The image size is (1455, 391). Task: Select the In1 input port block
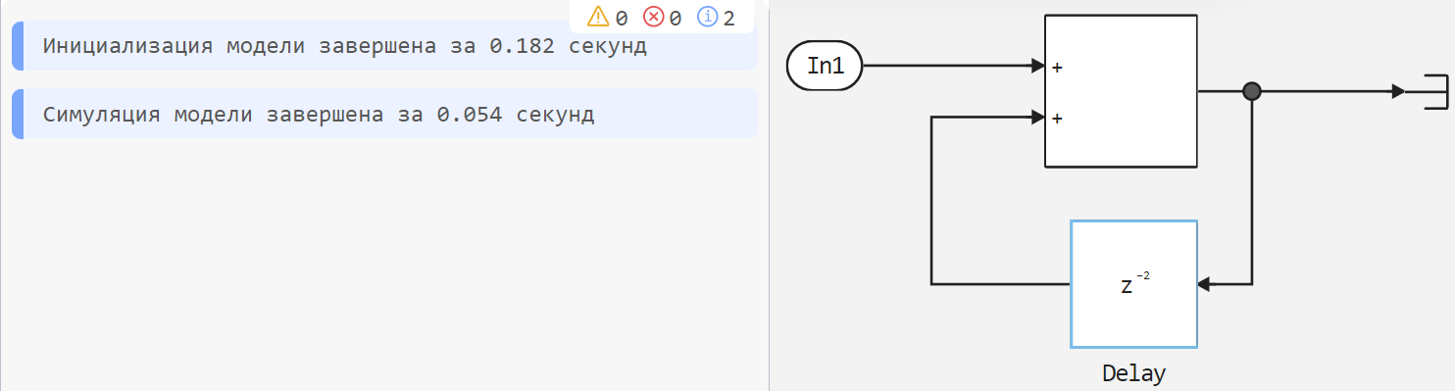824,67
